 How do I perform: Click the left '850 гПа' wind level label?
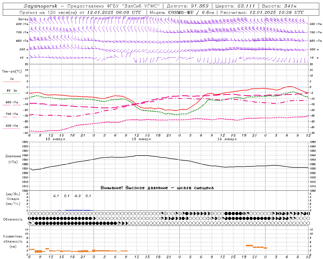22,41
